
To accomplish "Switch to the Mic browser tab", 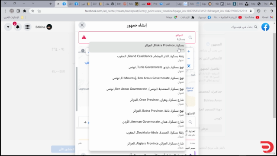I will click(x=134, y=4).
